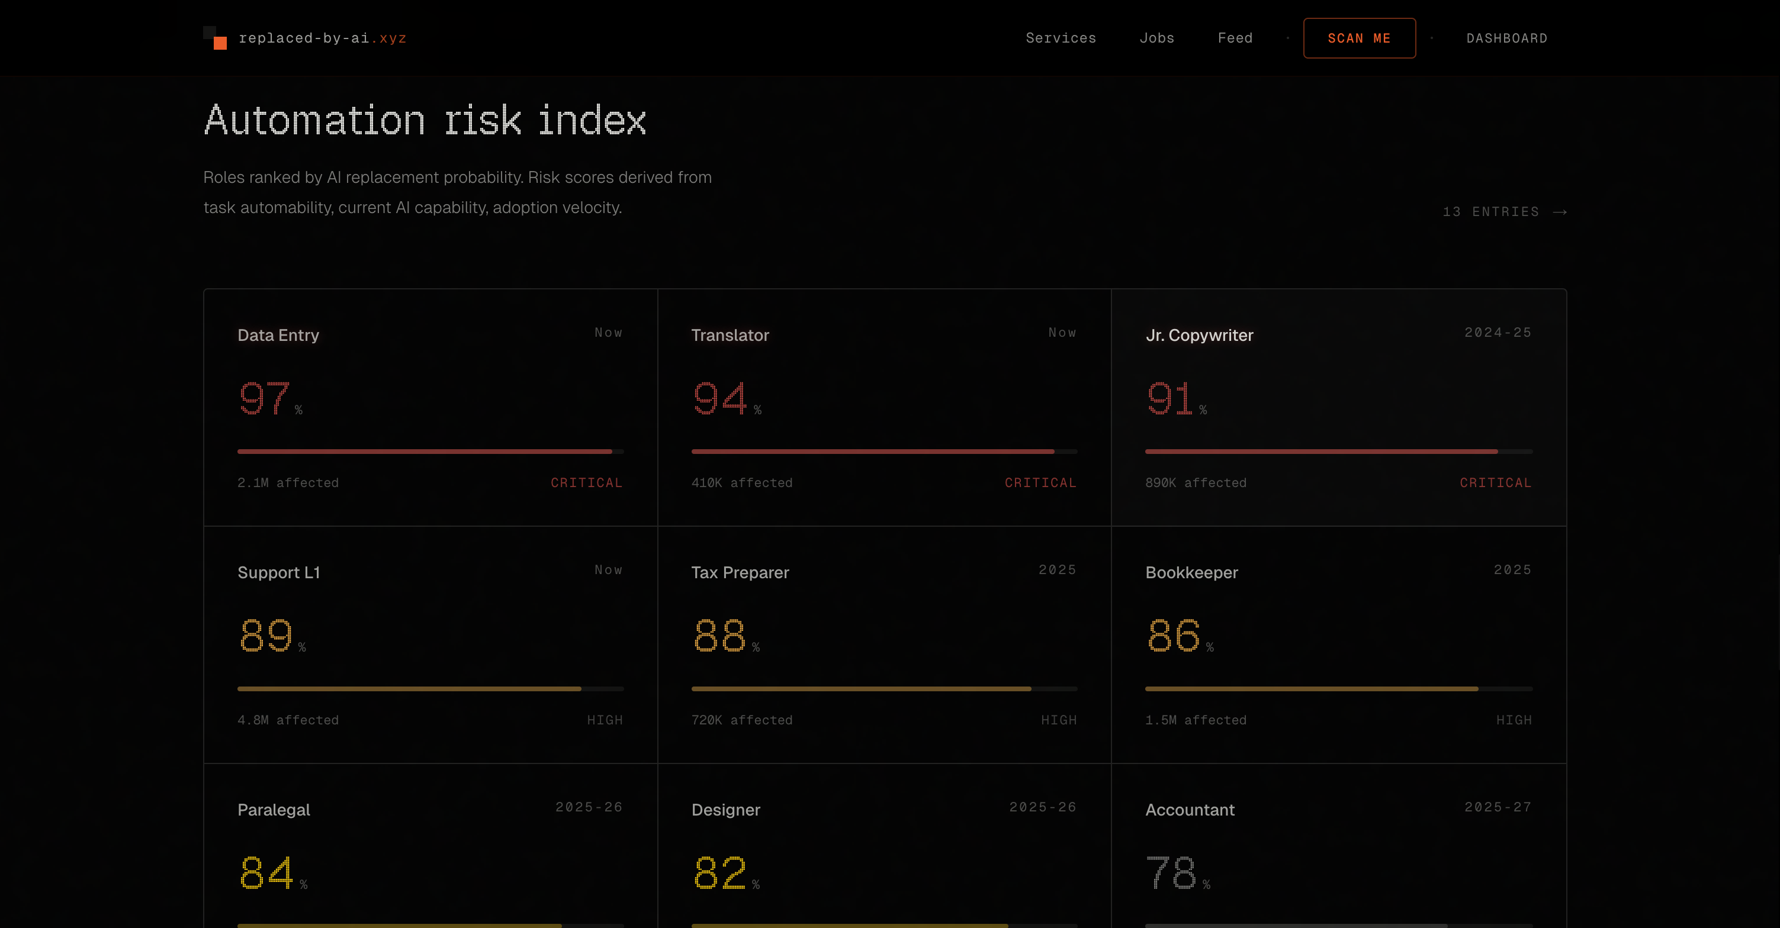The width and height of the screenshot is (1780, 928).
Task: Select the CRITICAL badge on Data Entry
Action: [x=586, y=483]
